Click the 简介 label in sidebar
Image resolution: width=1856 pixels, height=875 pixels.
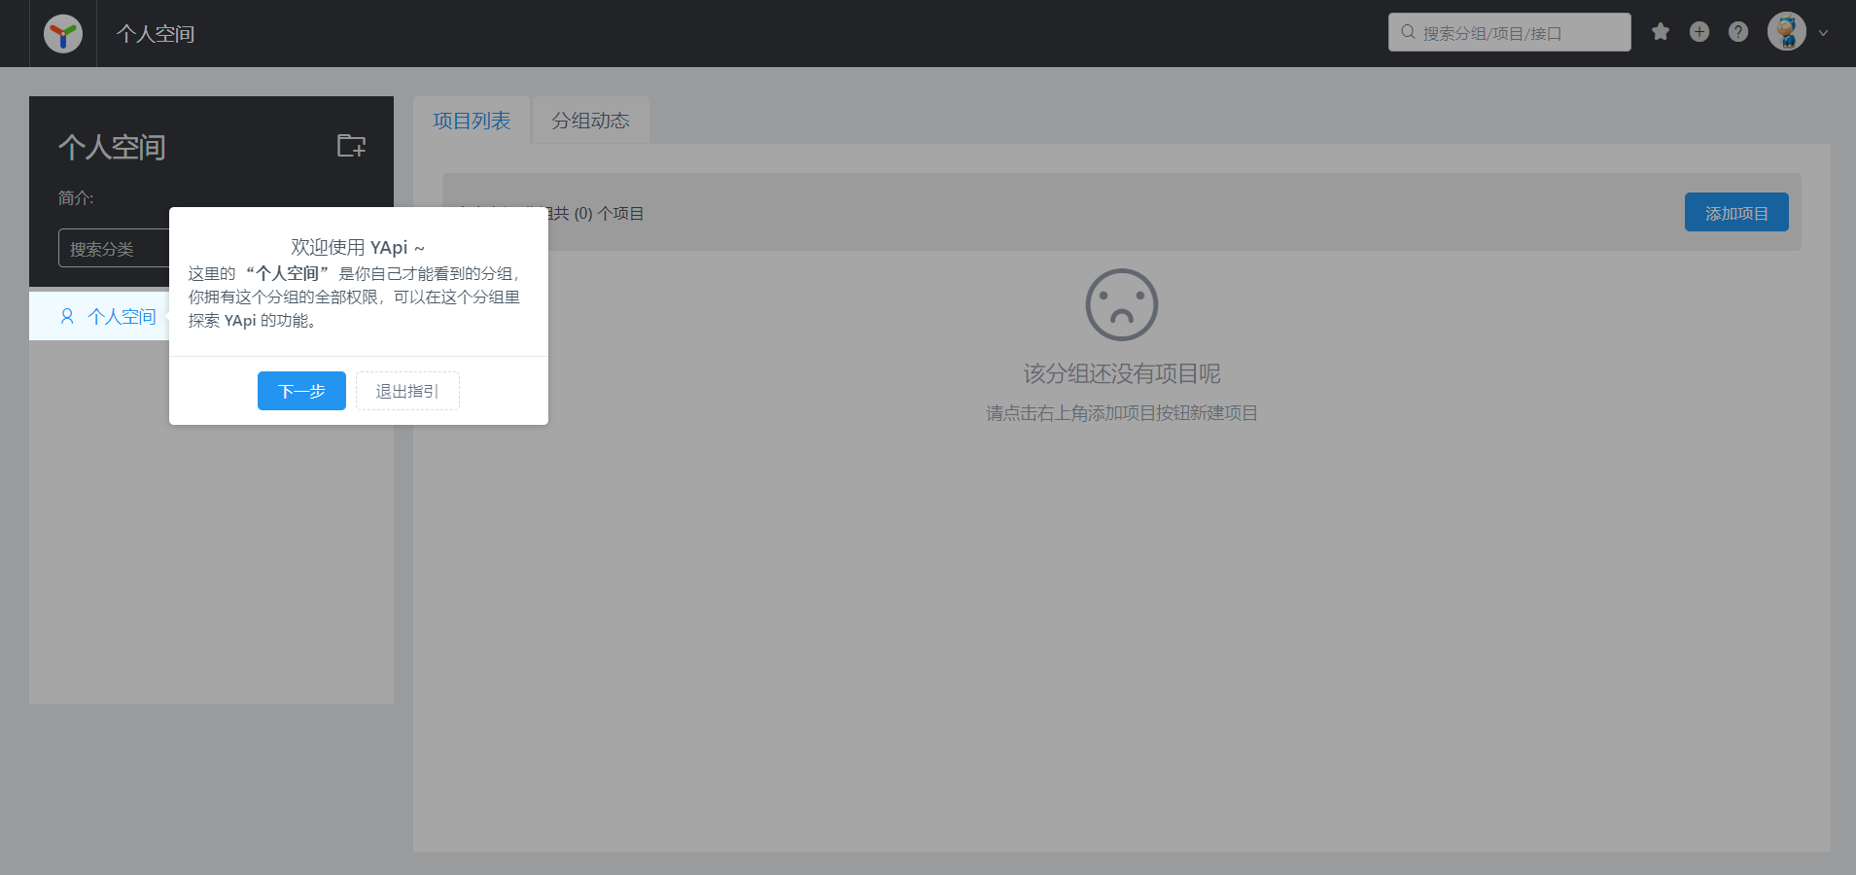(76, 198)
